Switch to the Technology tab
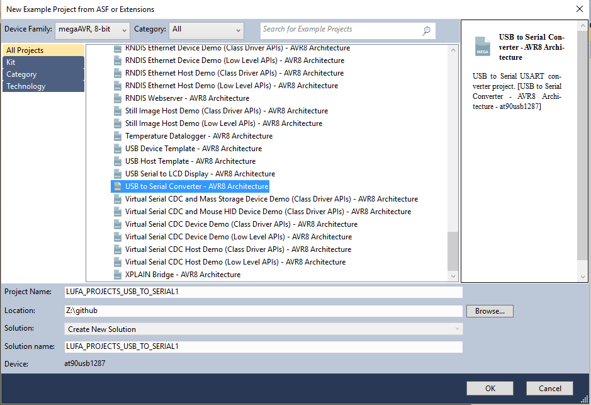 click(x=43, y=86)
